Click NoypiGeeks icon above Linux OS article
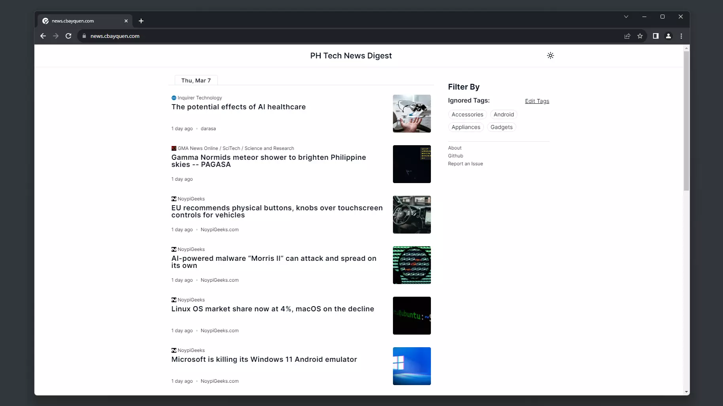The height and width of the screenshot is (406, 723). pos(174,300)
